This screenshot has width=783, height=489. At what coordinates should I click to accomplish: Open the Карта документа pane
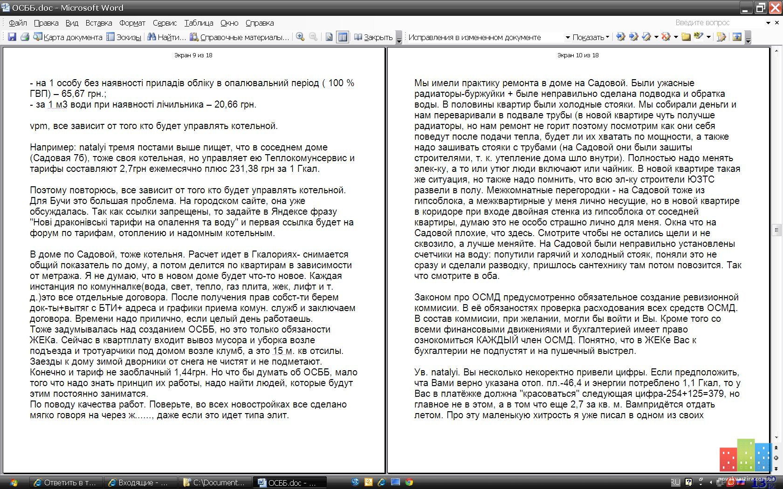click(68, 37)
